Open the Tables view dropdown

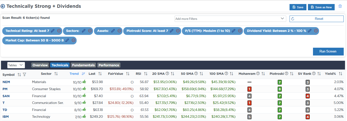(x=16, y=65)
